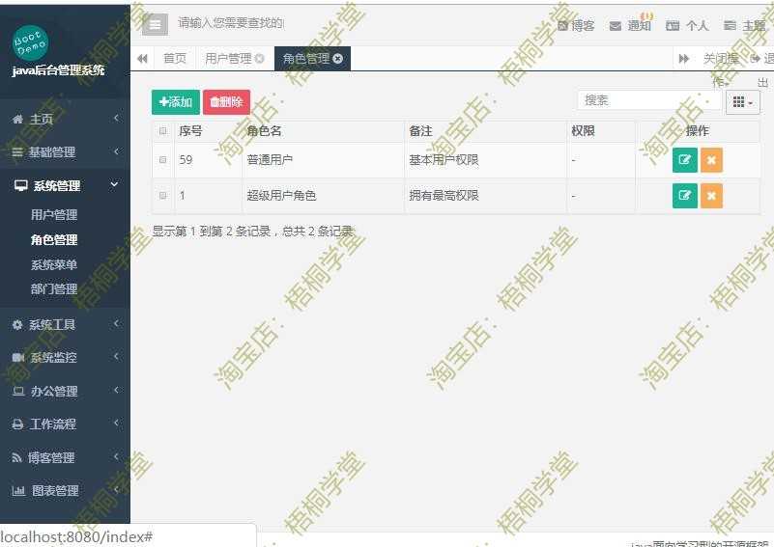This screenshot has height=547, width=774.
Task: Expand the 博客管理 sidebar menu
Action: point(65,458)
